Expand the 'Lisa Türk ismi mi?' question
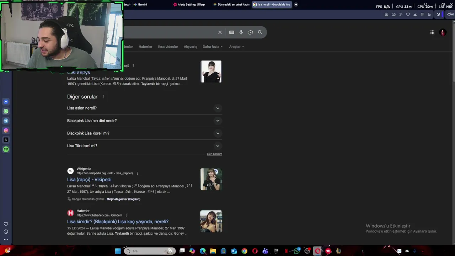The width and height of the screenshot is (455, 256). [x=144, y=146]
